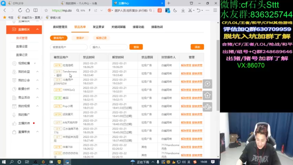
Task: Select 直播记录 in the sidebar
Action: point(22,55)
